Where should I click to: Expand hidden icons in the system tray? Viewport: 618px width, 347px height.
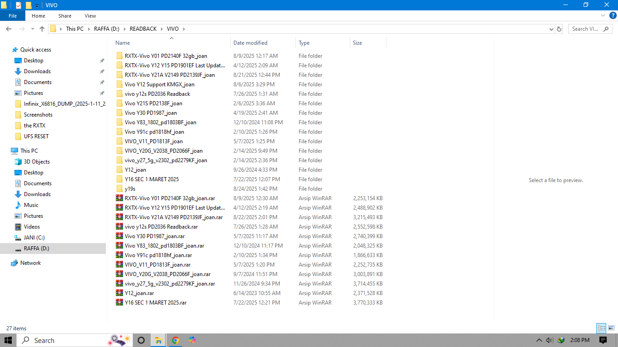click(x=539, y=340)
